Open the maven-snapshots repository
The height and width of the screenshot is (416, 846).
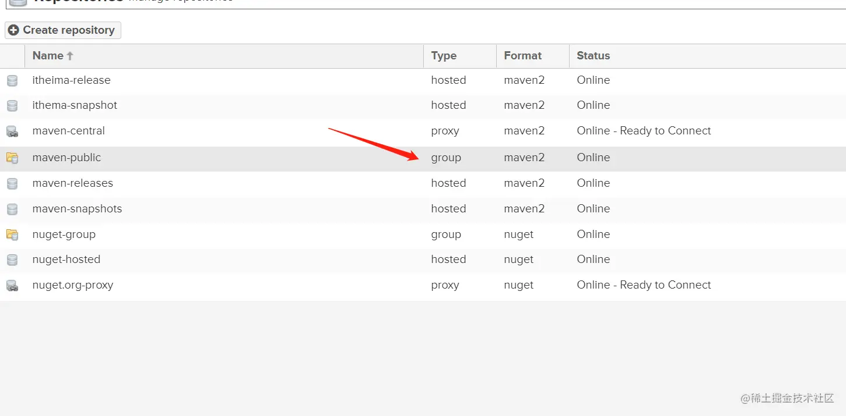(77, 209)
